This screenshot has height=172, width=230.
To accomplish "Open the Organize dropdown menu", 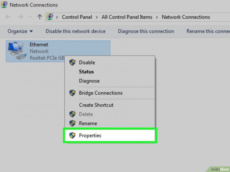I will [x=20, y=31].
